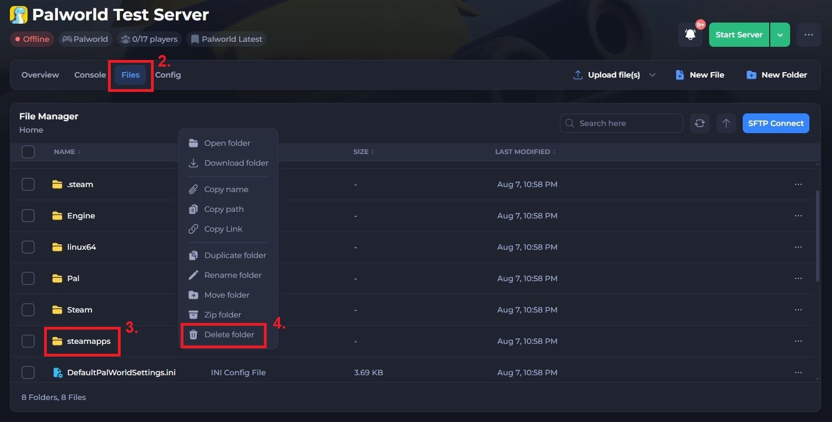Click the Start Server button
This screenshot has width=832, height=422.
click(x=739, y=35)
